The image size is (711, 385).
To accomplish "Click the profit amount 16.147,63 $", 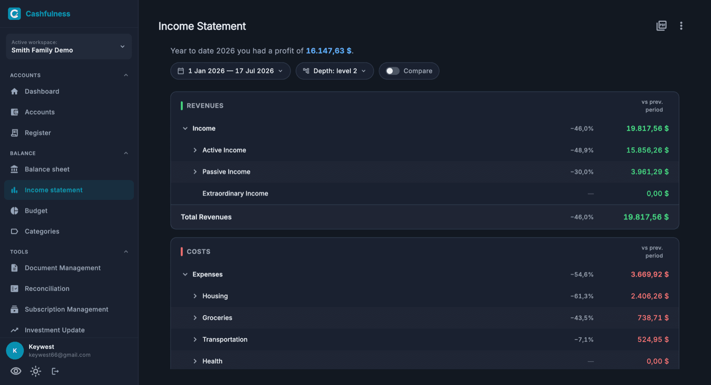I will pos(329,51).
